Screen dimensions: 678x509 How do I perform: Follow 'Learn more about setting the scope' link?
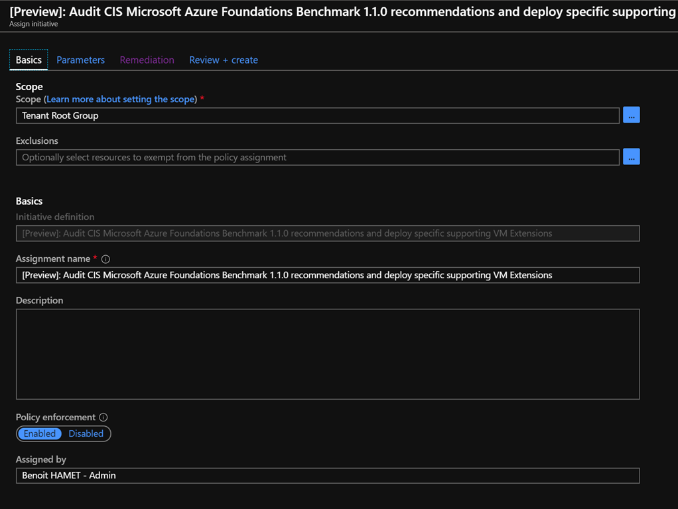click(121, 99)
